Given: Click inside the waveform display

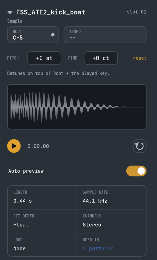Looking at the screenshot, I should pos(77,107).
